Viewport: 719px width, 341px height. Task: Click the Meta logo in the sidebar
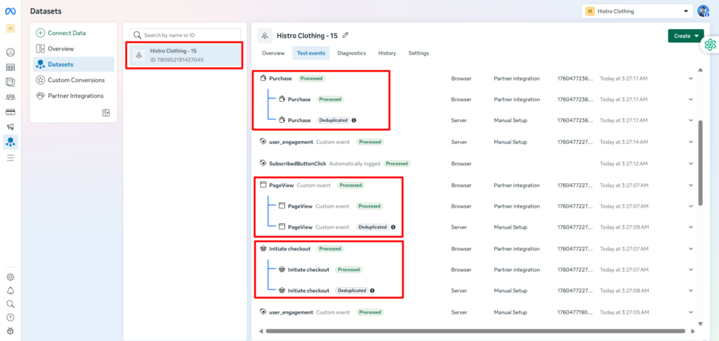click(x=11, y=11)
